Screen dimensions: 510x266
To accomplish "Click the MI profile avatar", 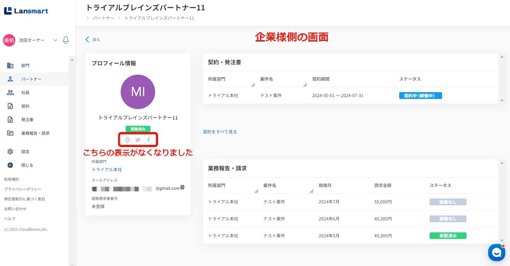I will 138,92.
